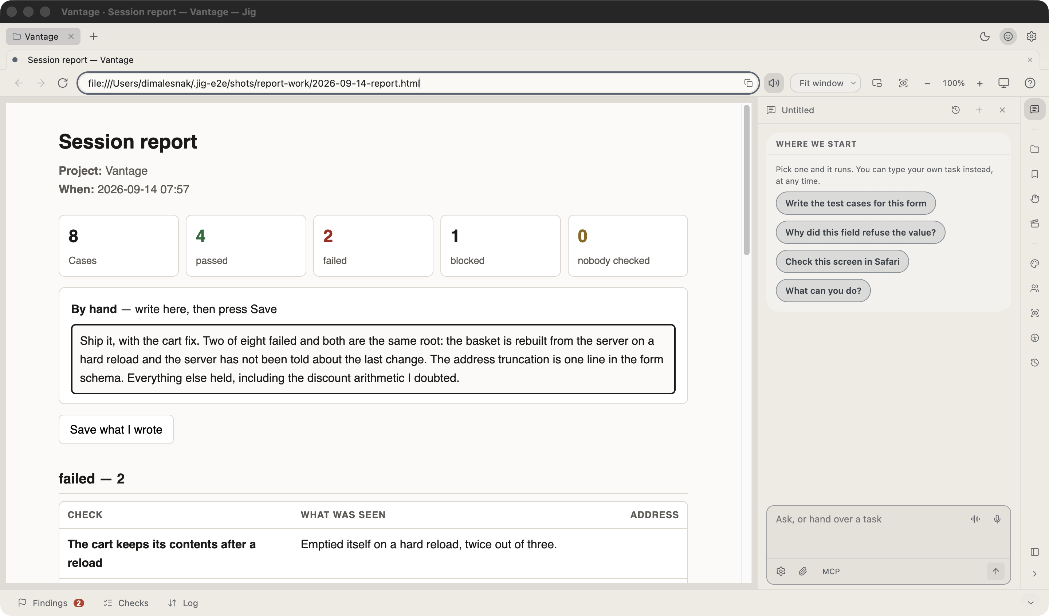Open the palette sidebar icon

coord(1034,264)
